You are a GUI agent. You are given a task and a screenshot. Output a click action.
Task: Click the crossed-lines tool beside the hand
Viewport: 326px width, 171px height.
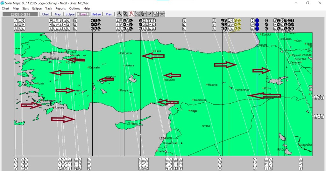point(138,14)
